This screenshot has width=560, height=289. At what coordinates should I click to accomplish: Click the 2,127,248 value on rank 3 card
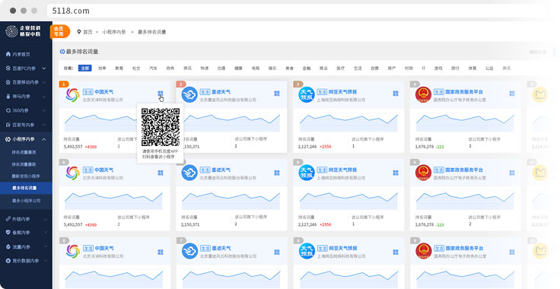click(x=307, y=147)
